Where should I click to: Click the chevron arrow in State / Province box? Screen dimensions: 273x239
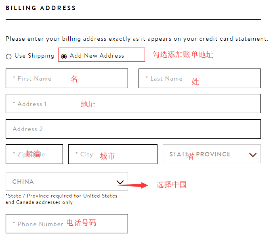pyautogui.click(x=253, y=155)
